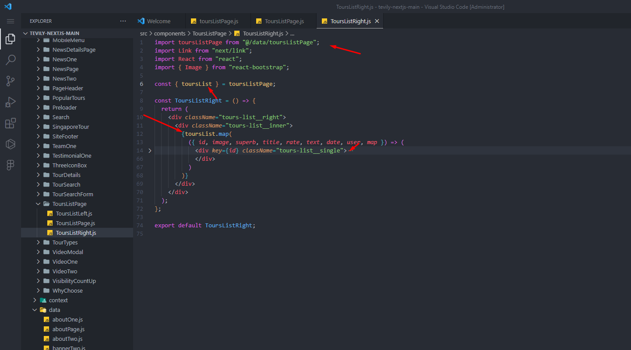Click the 'toursList.map(' code text
Image resolution: width=631 pixels, height=350 pixels.
tap(208, 134)
